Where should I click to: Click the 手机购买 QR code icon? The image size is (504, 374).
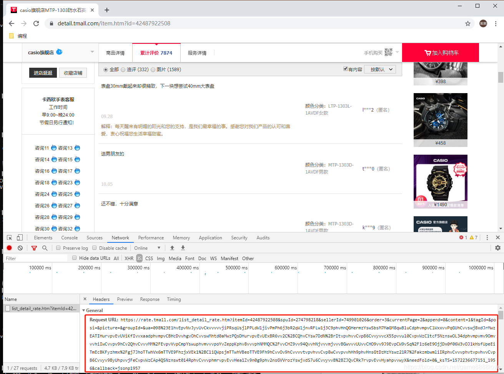click(x=388, y=52)
